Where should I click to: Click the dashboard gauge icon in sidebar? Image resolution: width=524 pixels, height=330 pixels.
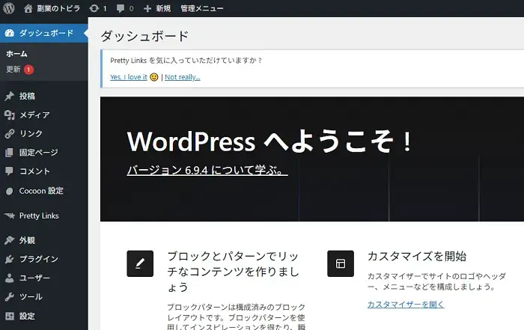click(x=9, y=33)
